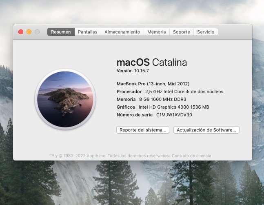Click the serial number C1MJW1AVDV30
264x205 pixels.
point(174,115)
